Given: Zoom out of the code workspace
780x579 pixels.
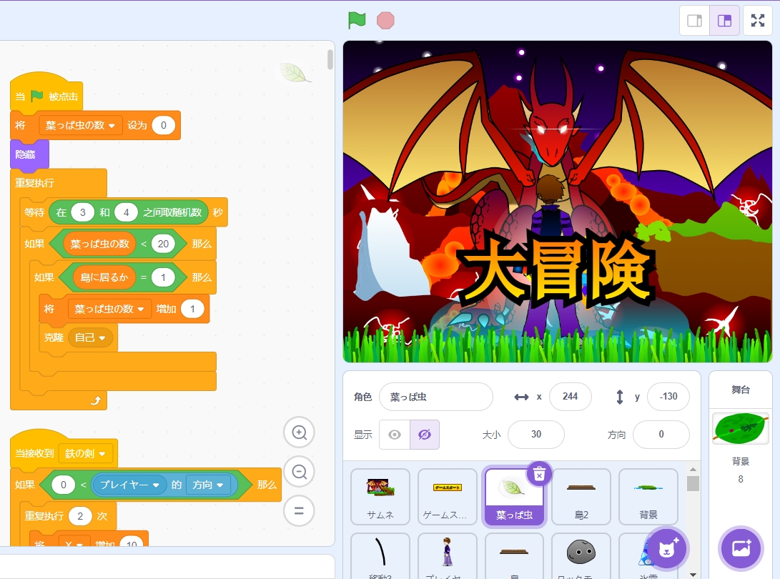Looking at the screenshot, I should point(300,472).
